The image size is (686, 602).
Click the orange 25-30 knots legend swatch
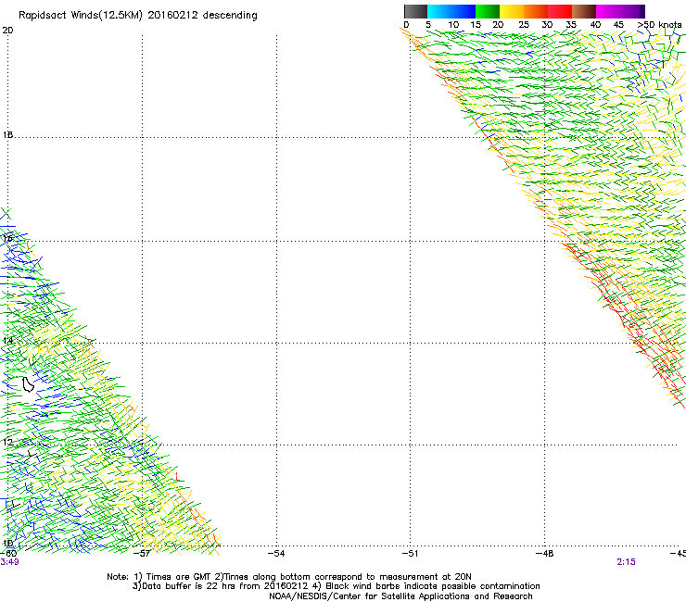pyautogui.click(x=536, y=11)
